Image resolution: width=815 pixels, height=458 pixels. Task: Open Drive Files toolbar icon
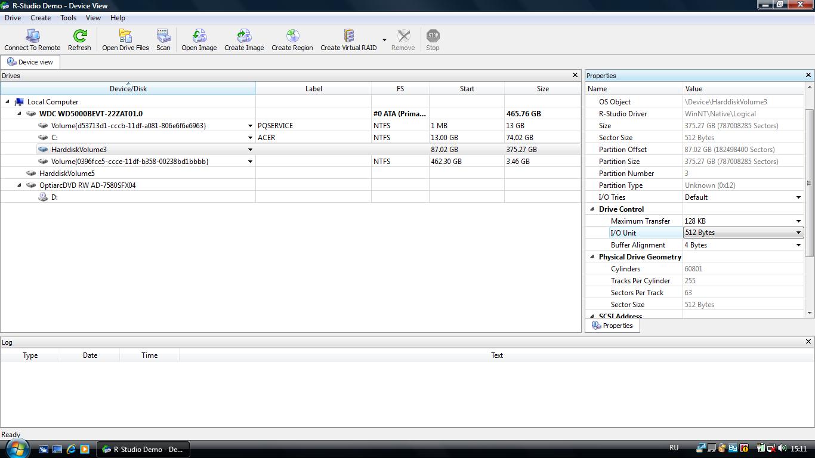(125, 36)
